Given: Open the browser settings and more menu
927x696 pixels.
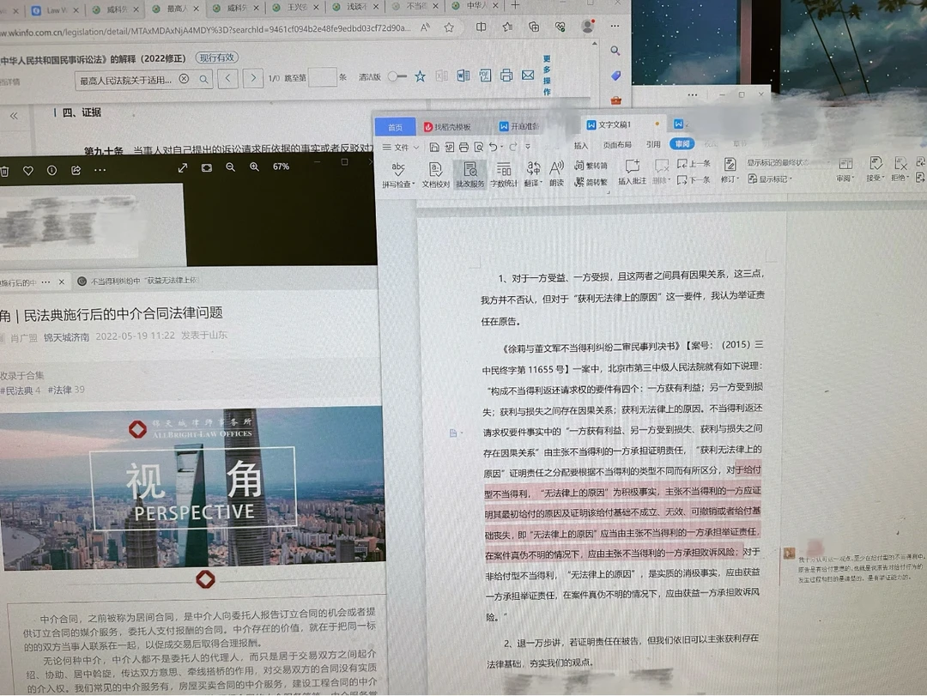Looking at the screenshot, I should [615, 26].
